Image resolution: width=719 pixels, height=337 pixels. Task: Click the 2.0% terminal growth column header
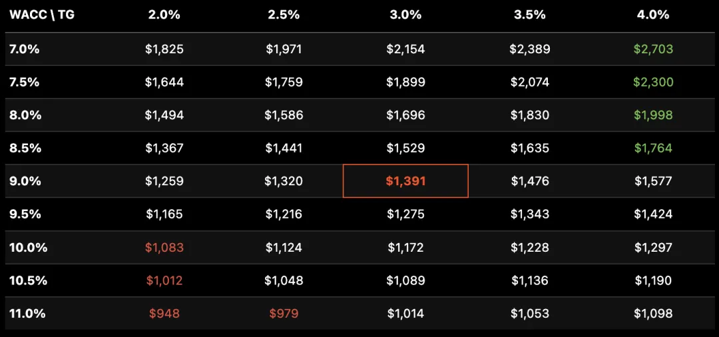click(164, 15)
